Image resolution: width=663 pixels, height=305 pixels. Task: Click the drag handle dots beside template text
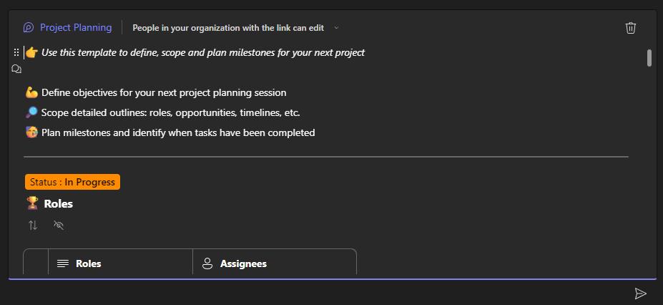click(16, 52)
